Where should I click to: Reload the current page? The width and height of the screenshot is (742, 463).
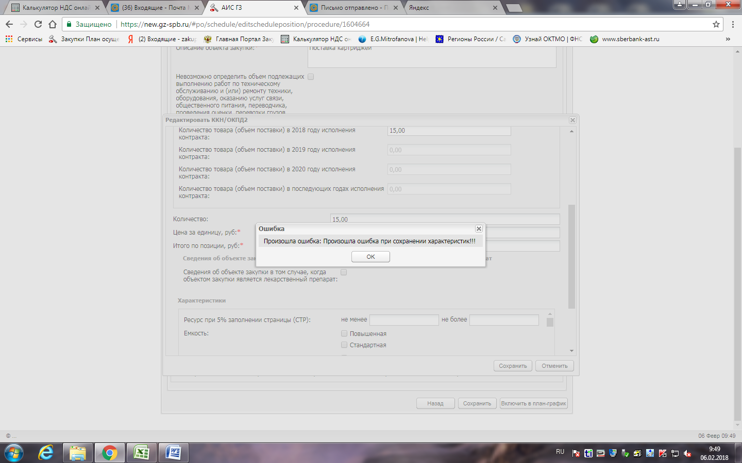click(38, 24)
